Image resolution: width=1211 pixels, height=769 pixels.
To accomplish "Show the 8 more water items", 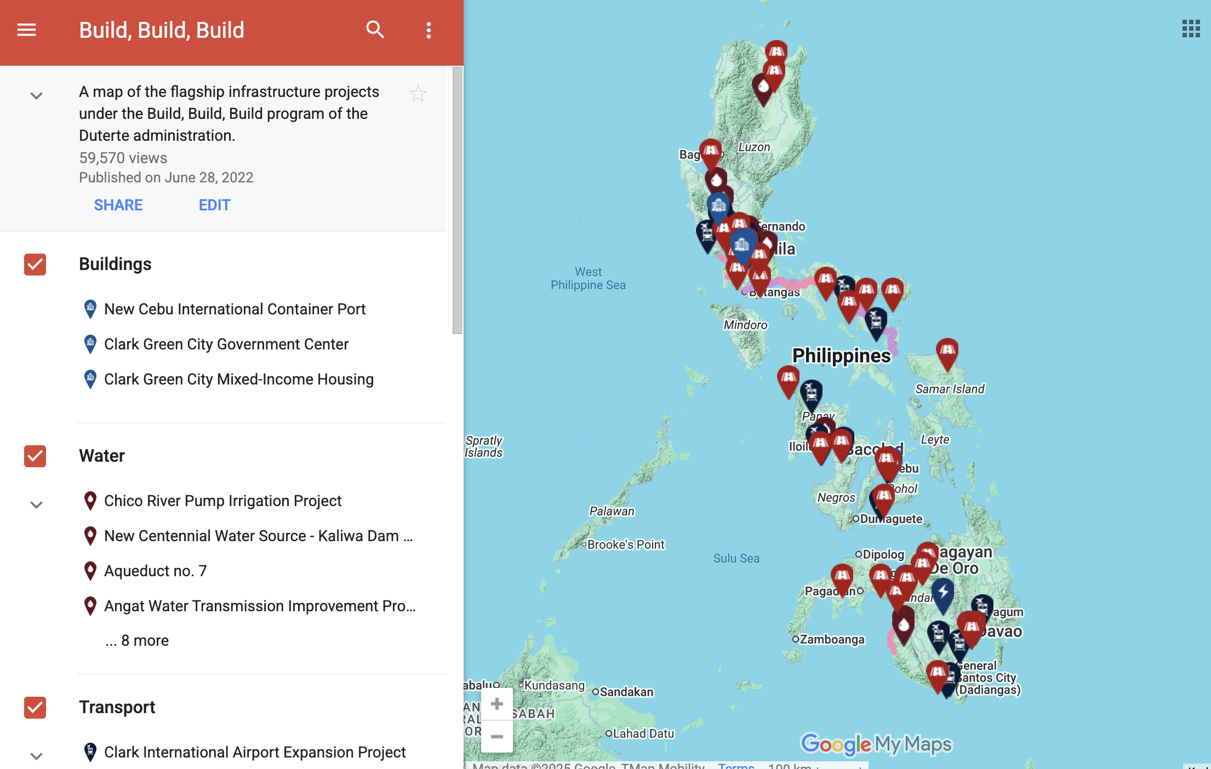I will click(x=137, y=640).
